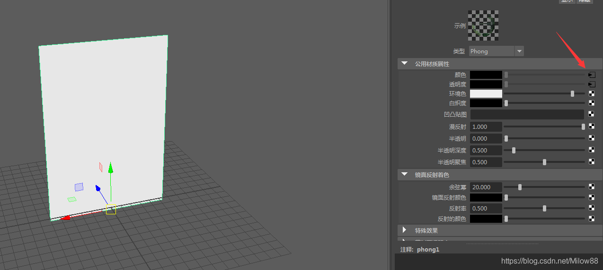Click the 颜色 slider handle
Screen dimensions: 603x270
coord(506,75)
